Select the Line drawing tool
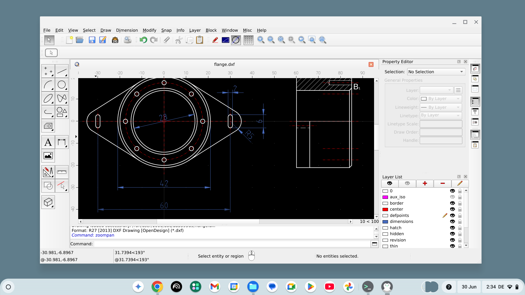Screen dimensions: 525x295 tap(62, 71)
